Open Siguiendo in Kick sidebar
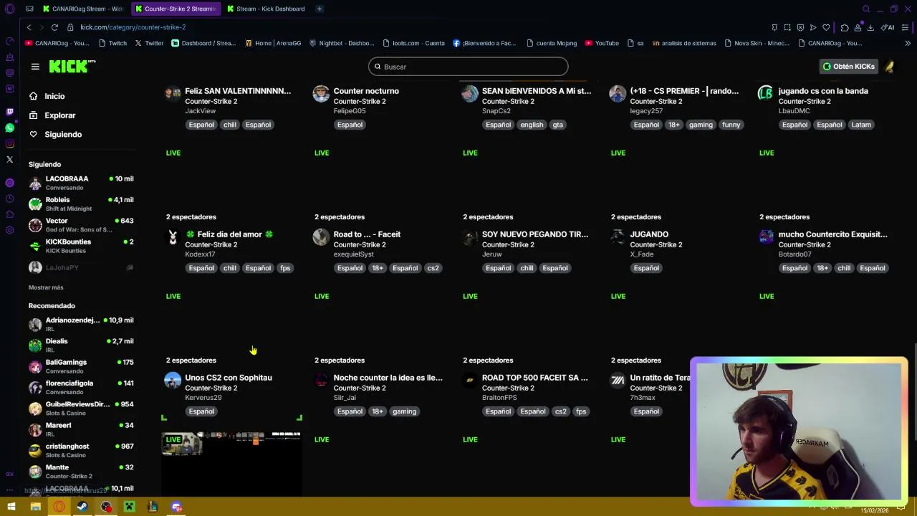This screenshot has height=516, width=917. [63, 135]
